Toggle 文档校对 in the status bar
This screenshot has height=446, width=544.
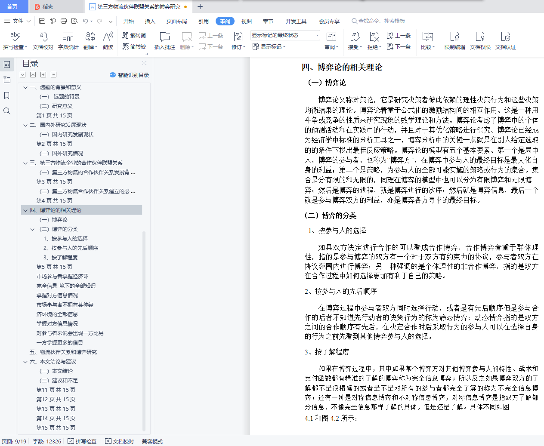click(x=120, y=441)
